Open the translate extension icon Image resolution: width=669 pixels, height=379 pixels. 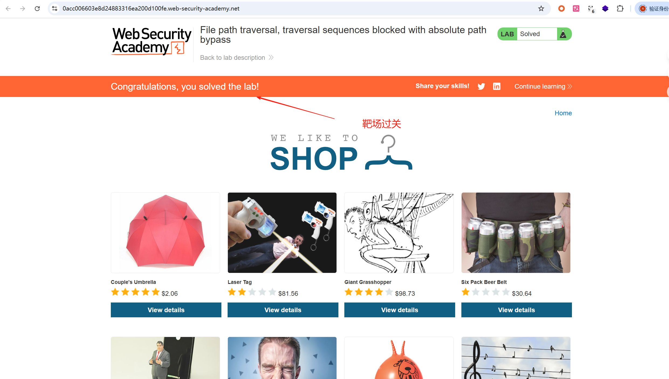576,9
